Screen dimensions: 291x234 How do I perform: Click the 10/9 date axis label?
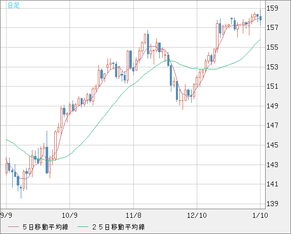69,215
